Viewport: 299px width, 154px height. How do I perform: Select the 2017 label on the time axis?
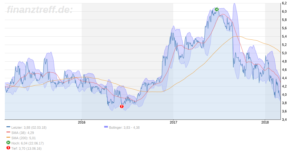(173, 122)
